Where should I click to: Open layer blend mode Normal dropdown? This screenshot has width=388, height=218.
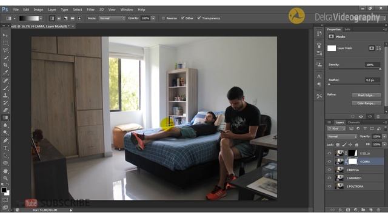tap(342, 136)
